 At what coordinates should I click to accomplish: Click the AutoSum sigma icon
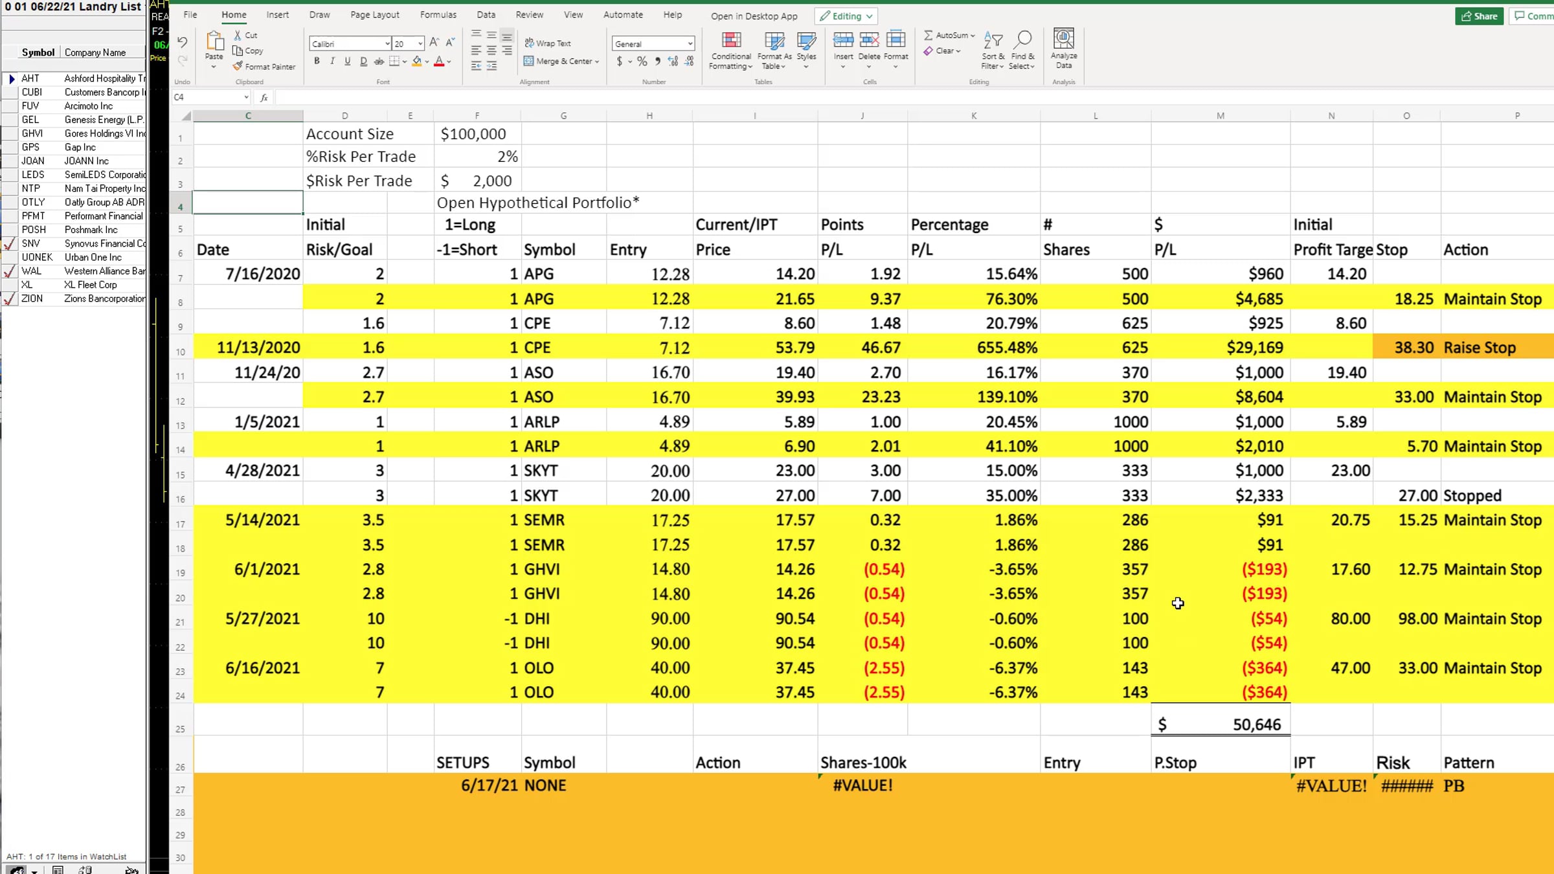click(928, 35)
